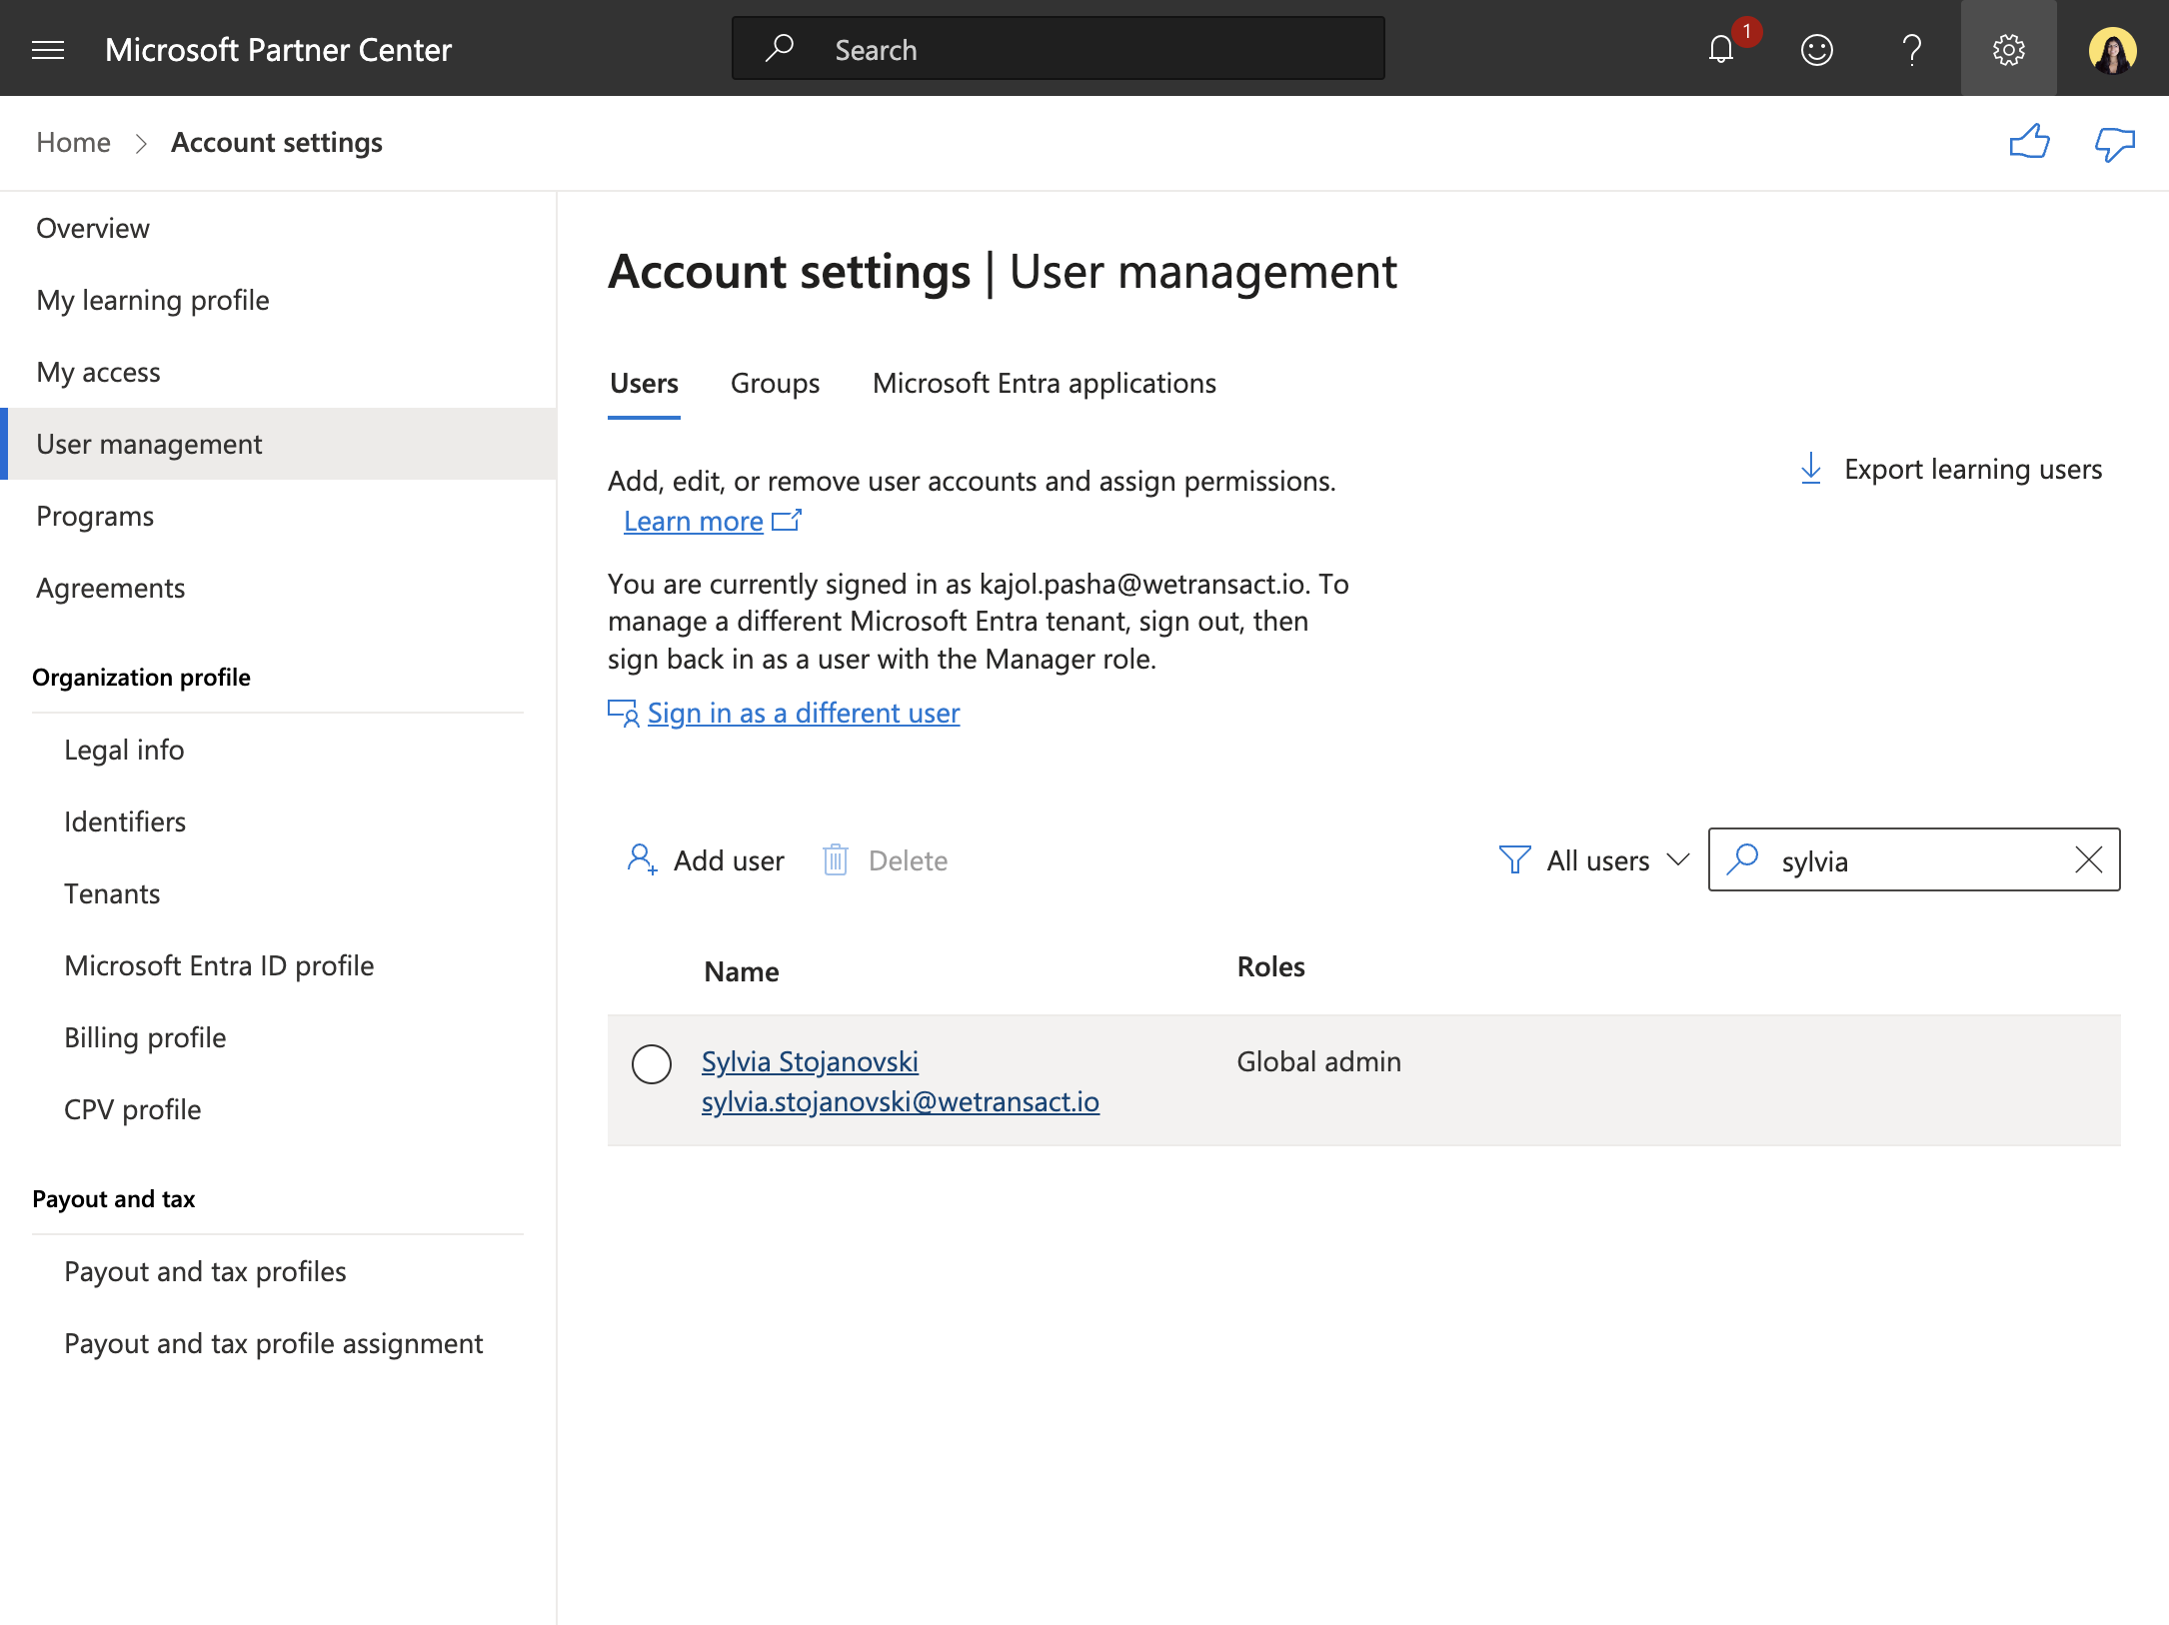Image resolution: width=2169 pixels, height=1625 pixels.
Task: Open Billing profile page
Action: tap(145, 1037)
